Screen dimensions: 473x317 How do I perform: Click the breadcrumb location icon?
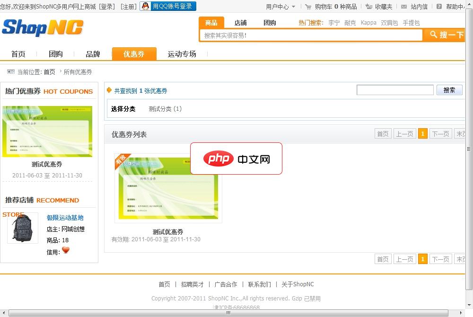click(10, 71)
